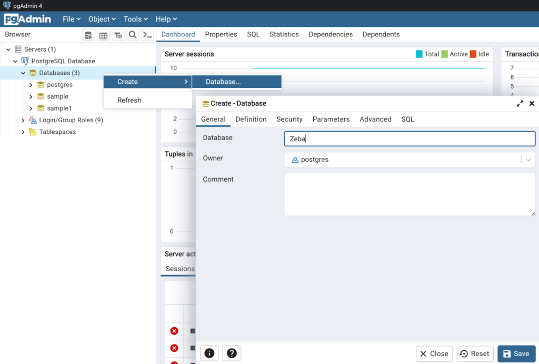The width and height of the screenshot is (539, 364).
Task: Open the Search objects tool
Action: (132, 34)
